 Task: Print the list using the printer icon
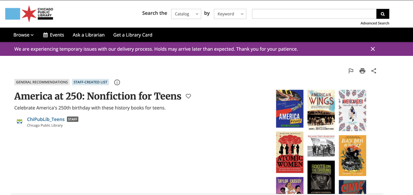(x=363, y=71)
